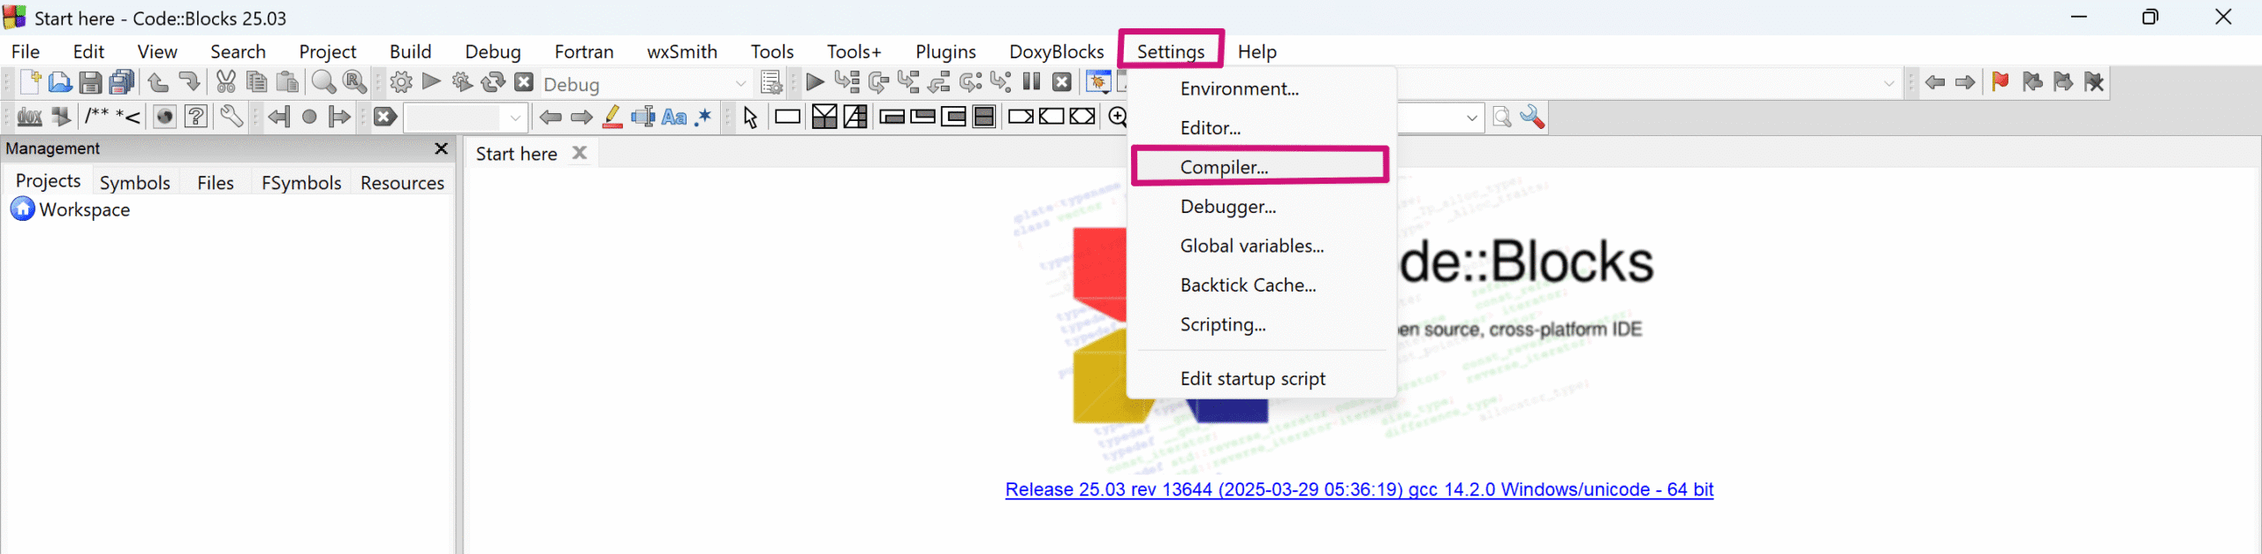
Task: Choose Debugger... in the Settings menu
Action: (x=1261, y=206)
